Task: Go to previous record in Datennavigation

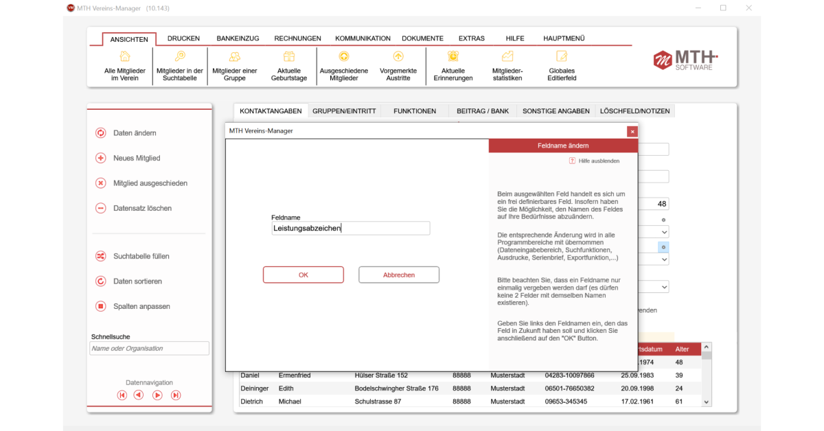Action: click(x=139, y=395)
